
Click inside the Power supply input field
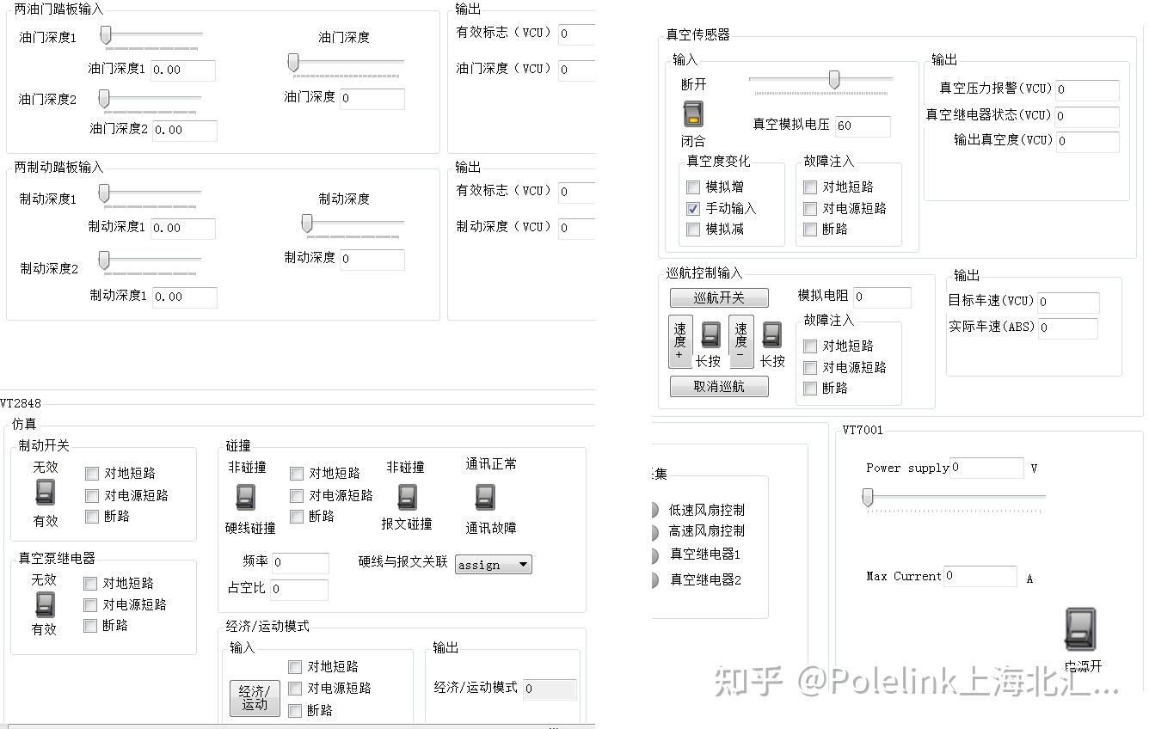[x=986, y=468]
